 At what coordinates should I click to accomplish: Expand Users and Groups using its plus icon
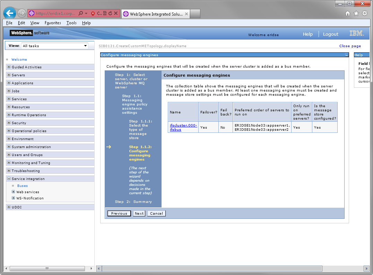(x=9, y=155)
